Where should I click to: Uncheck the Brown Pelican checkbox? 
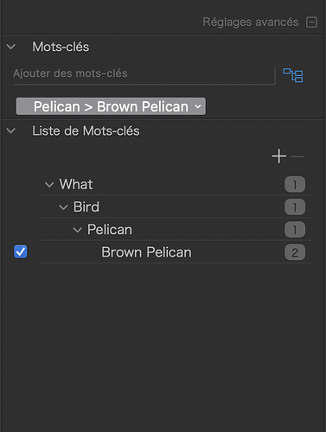pos(21,251)
